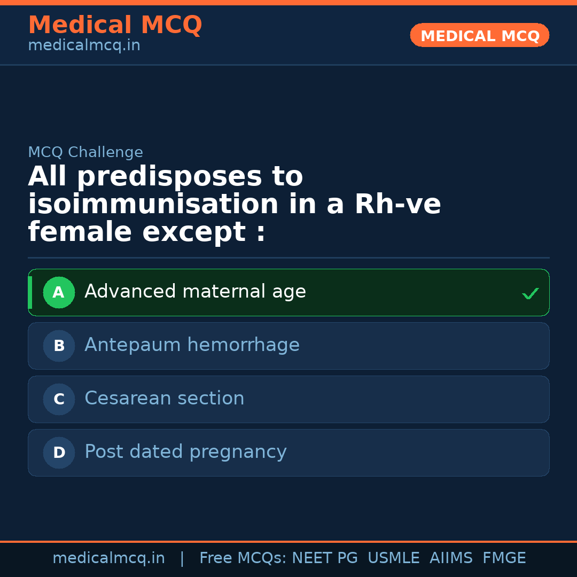Select the "Advanced maternal age" answer text

(x=195, y=292)
